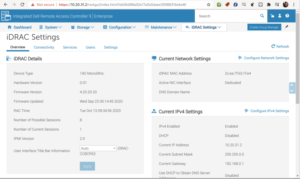Click the iDRAC server logo icon
Screen dimensions: 300x179
(x=6, y=16)
